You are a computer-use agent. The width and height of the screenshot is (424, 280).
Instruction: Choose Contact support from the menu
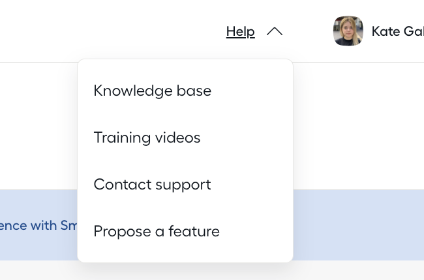pos(152,184)
